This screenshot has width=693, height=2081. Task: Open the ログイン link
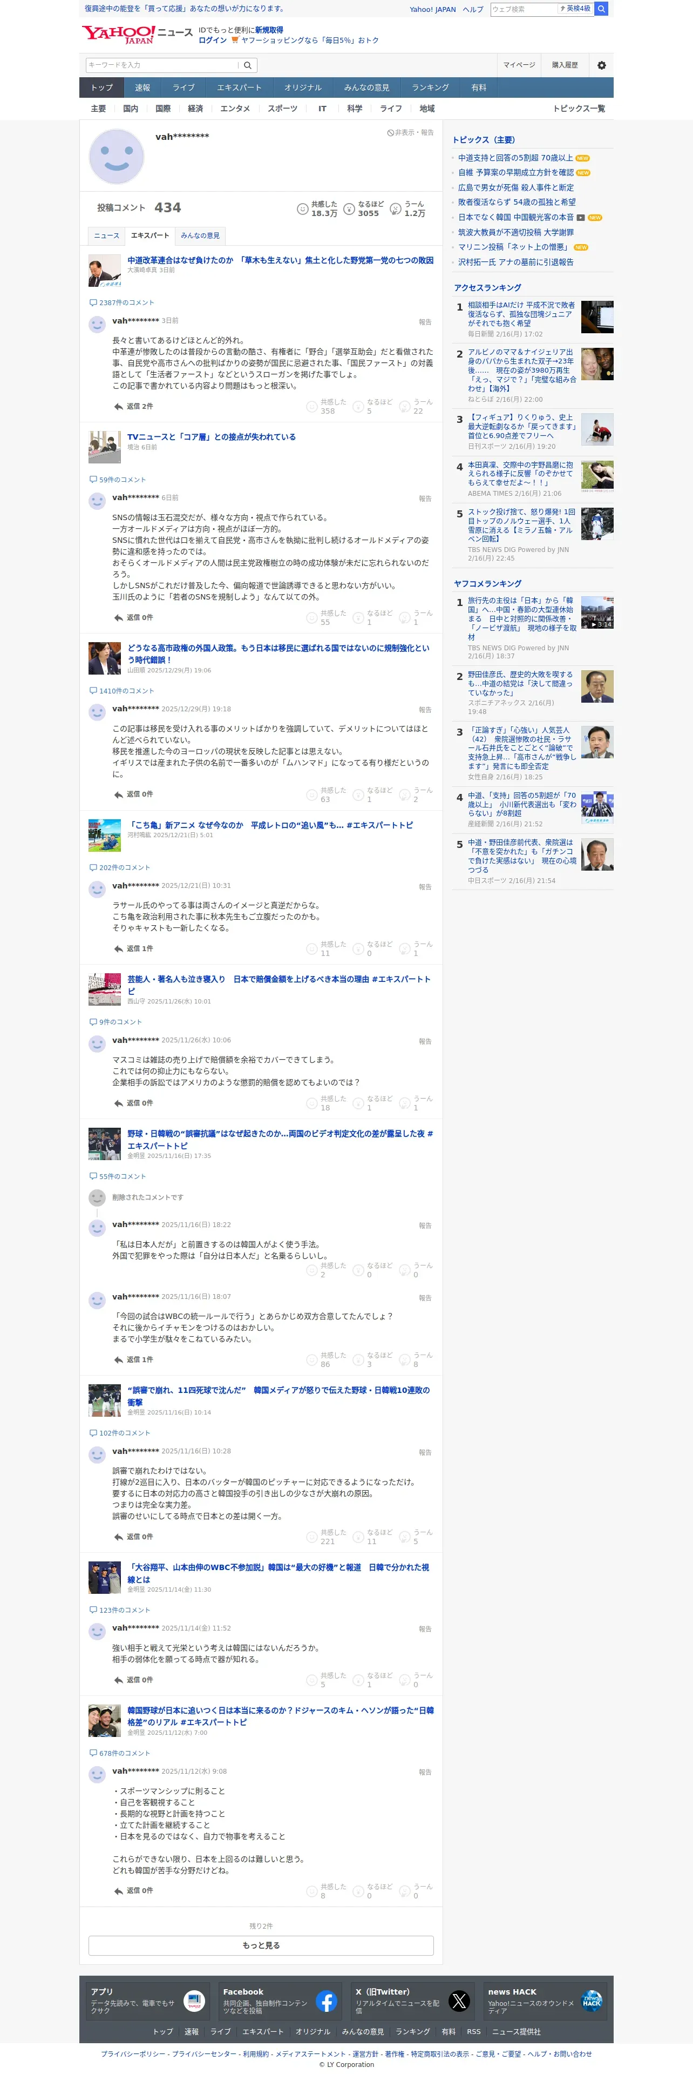(x=213, y=41)
